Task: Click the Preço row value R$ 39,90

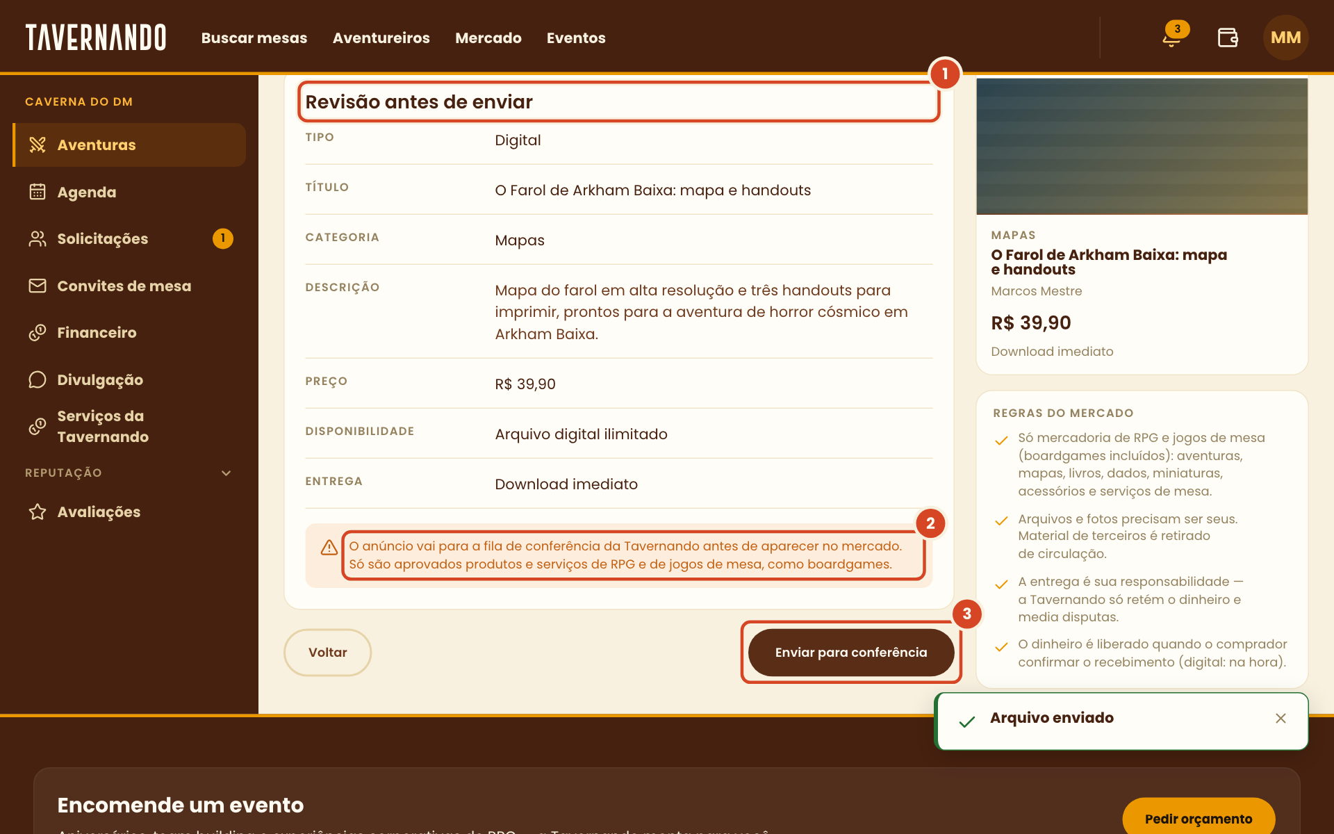Action: click(525, 384)
